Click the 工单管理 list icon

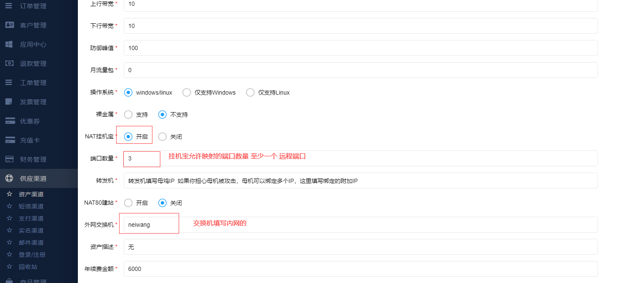tap(9, 83)
